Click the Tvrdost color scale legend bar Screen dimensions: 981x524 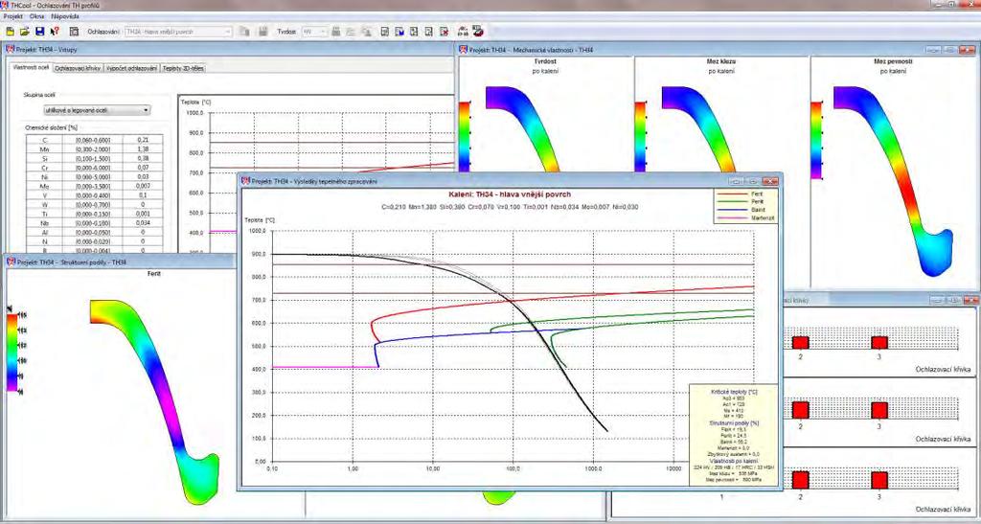tap(465, 137)
